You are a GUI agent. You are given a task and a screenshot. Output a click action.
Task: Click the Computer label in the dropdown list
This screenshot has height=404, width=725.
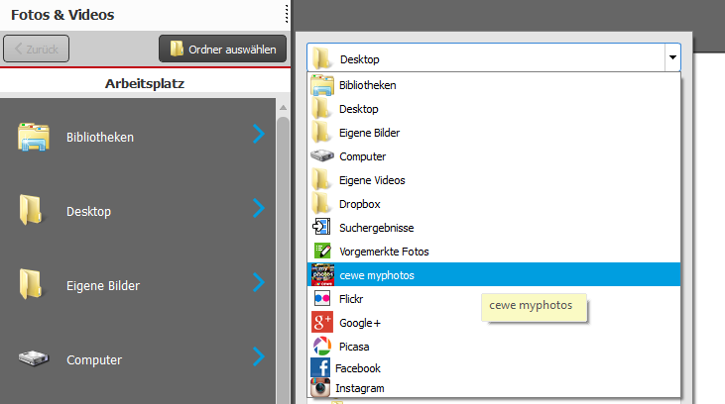[x=363, y=156]
